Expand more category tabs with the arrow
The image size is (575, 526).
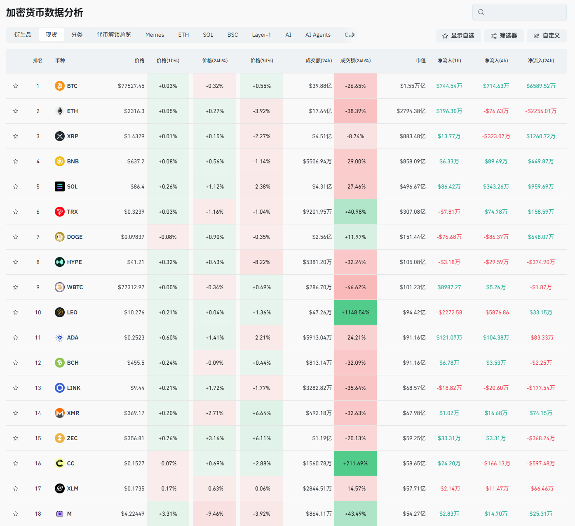353,35
